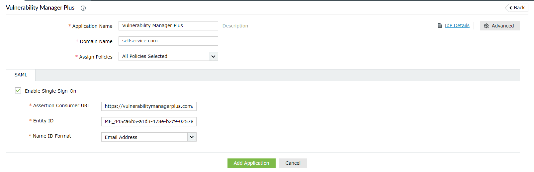Viewport: 534px width, 172px height.
Task: Click the Cancel button
Action: [x=293, y=163]
